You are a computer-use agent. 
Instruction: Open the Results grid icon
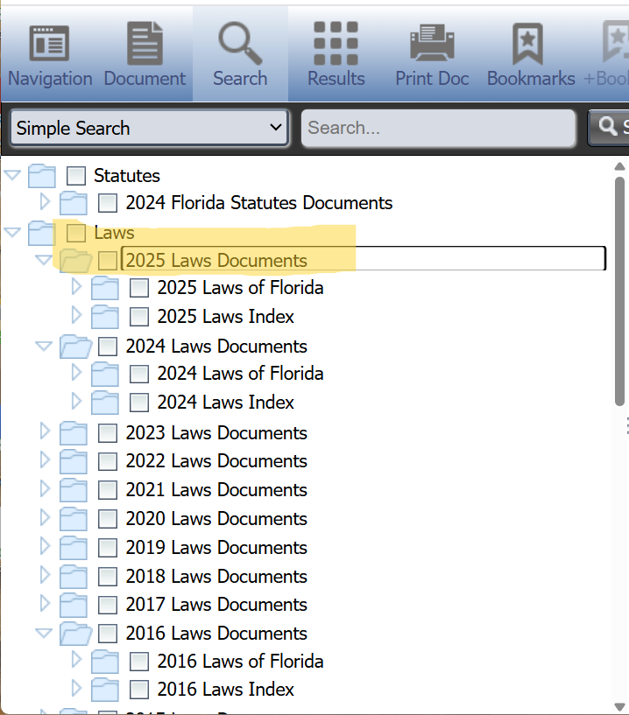tap(336, 43)
